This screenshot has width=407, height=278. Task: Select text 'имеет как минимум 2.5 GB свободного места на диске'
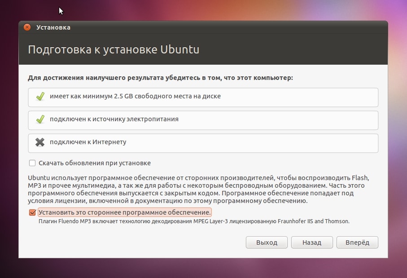pyautogui.click(x=135, y=96)
